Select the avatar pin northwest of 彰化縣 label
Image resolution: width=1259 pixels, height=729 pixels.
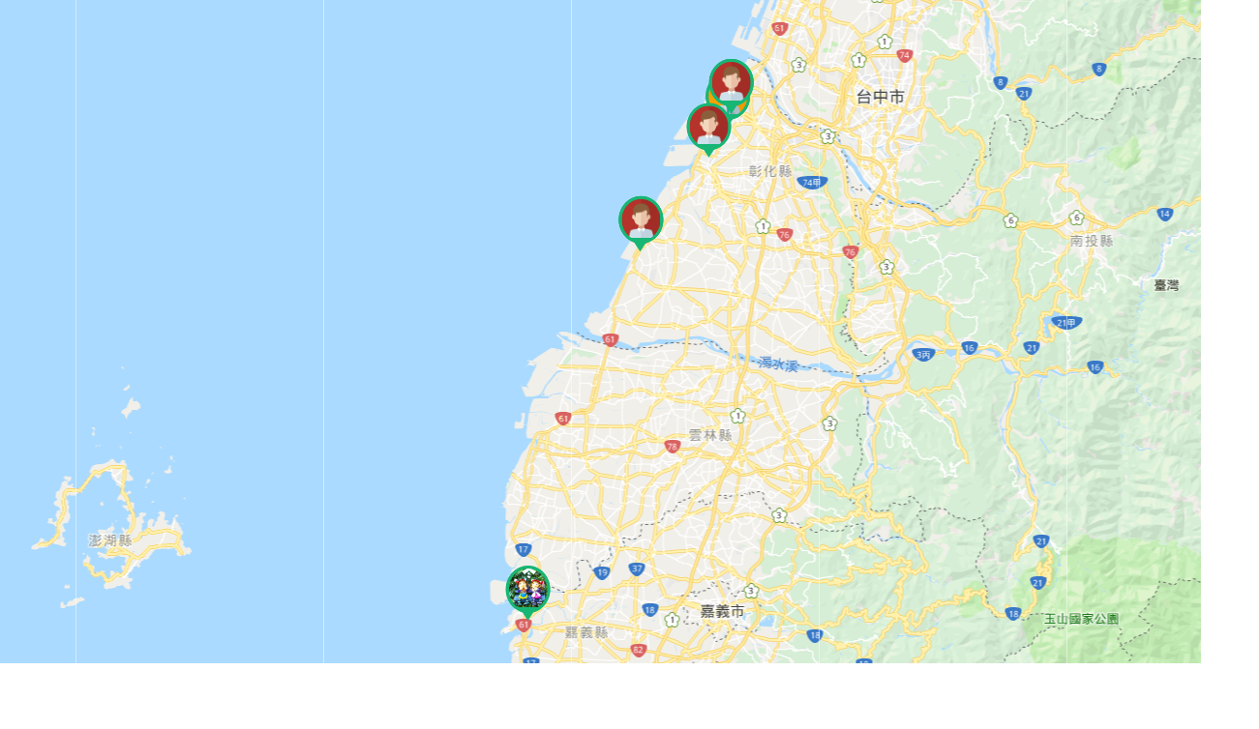[708, 129]
